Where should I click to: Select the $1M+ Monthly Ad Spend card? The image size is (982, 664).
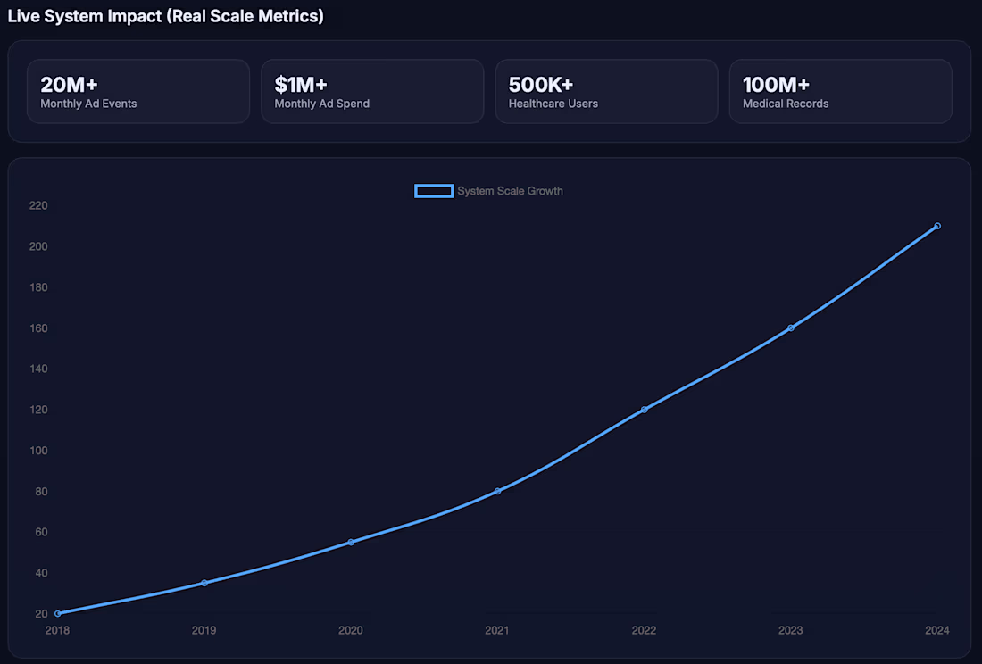(x=372, y=91)
